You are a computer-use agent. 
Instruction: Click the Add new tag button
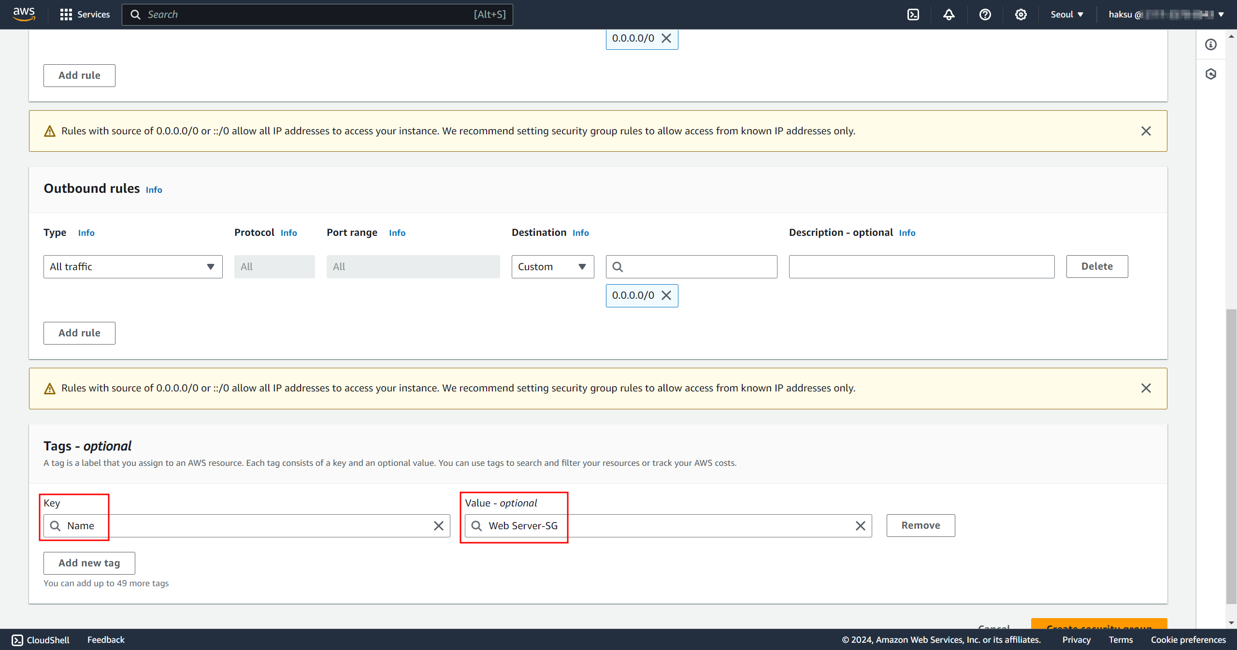click(89, 563)
